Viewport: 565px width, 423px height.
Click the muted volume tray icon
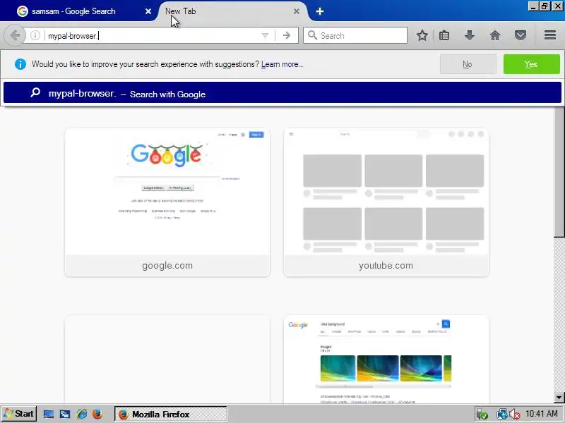[514, 415]
